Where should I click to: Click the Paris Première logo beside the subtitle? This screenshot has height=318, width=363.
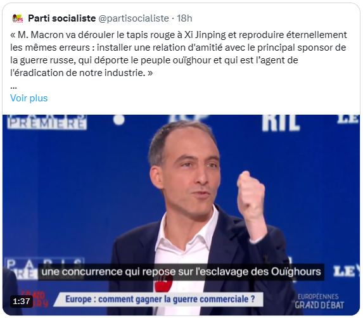point(22,268)
